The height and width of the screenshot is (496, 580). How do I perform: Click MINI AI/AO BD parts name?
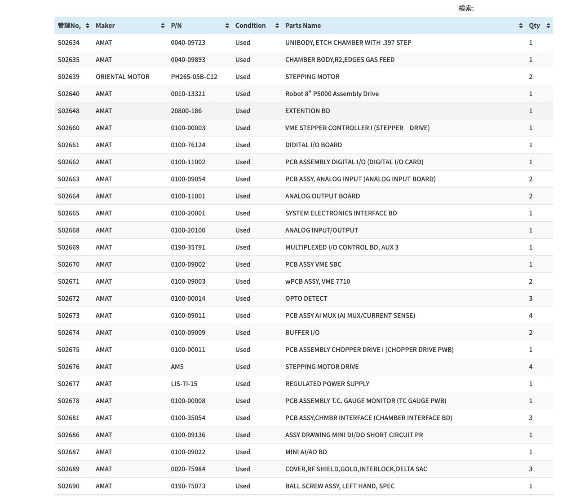coord(306,452)
